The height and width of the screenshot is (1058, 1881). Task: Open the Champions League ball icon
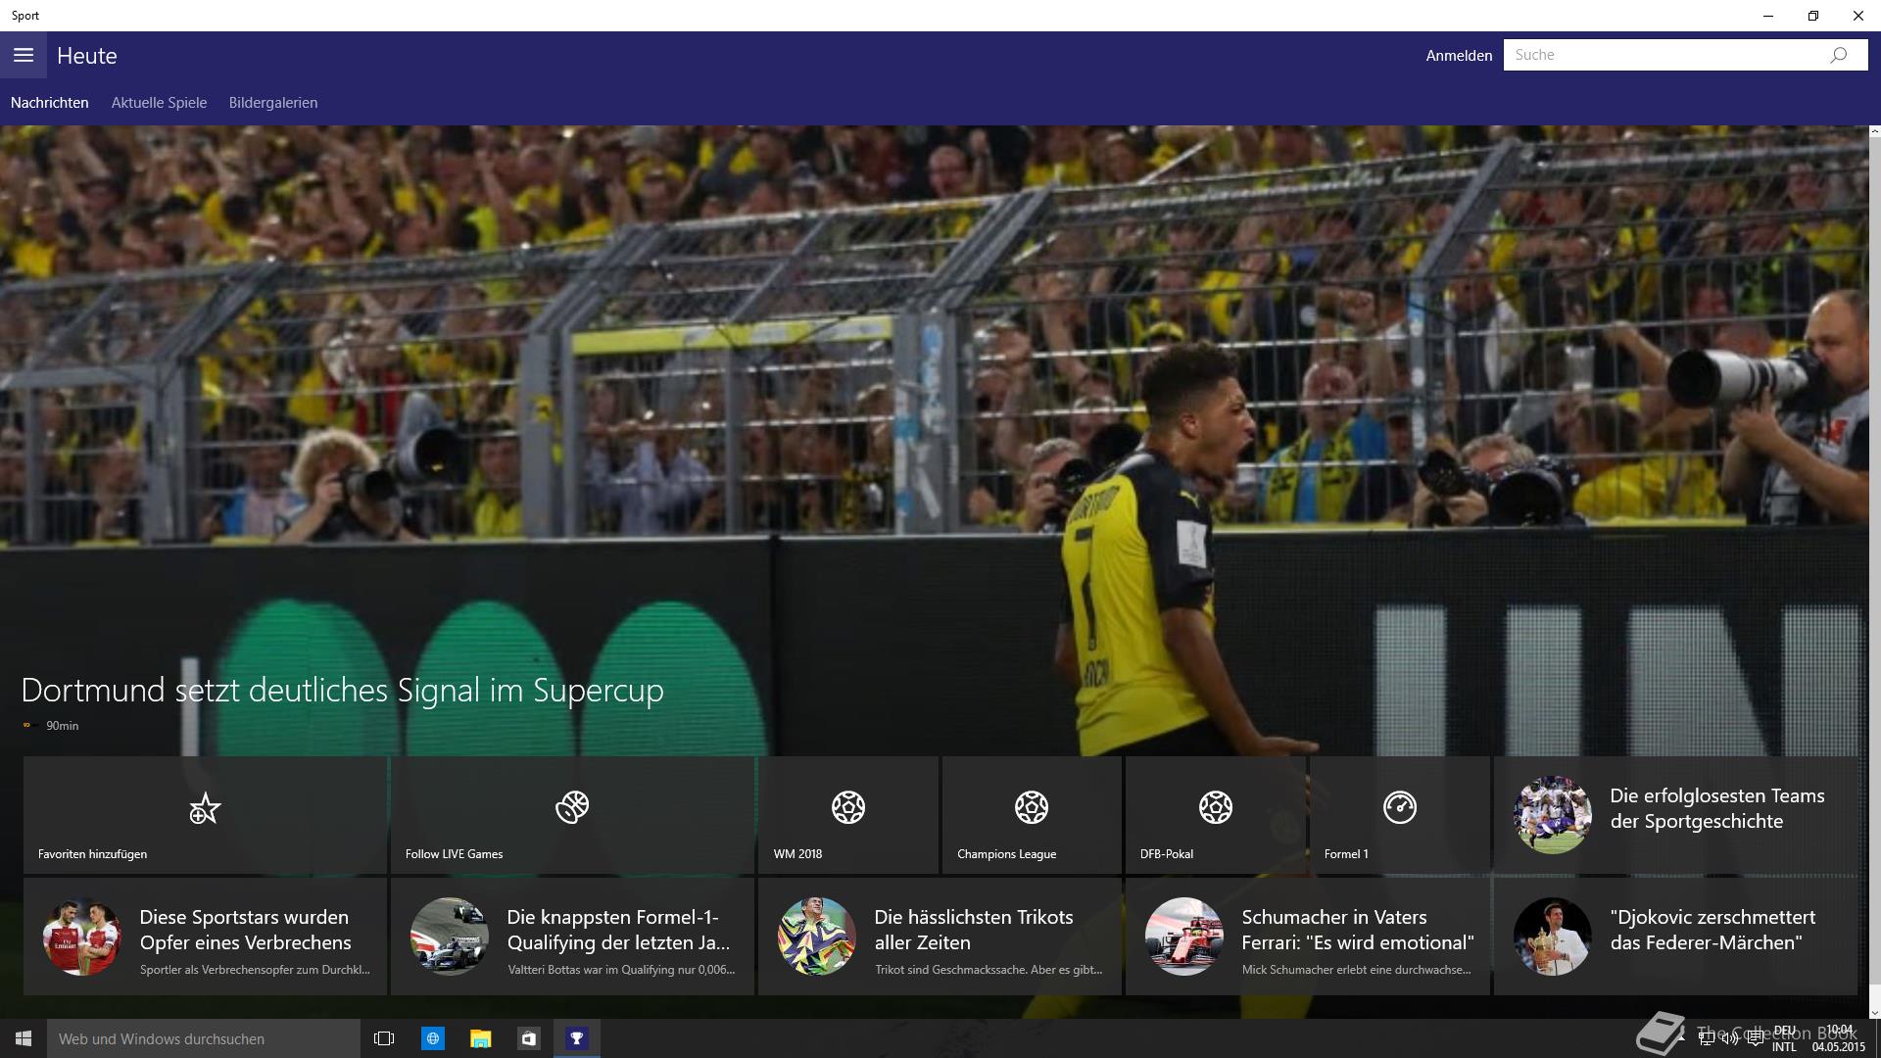1032,807
